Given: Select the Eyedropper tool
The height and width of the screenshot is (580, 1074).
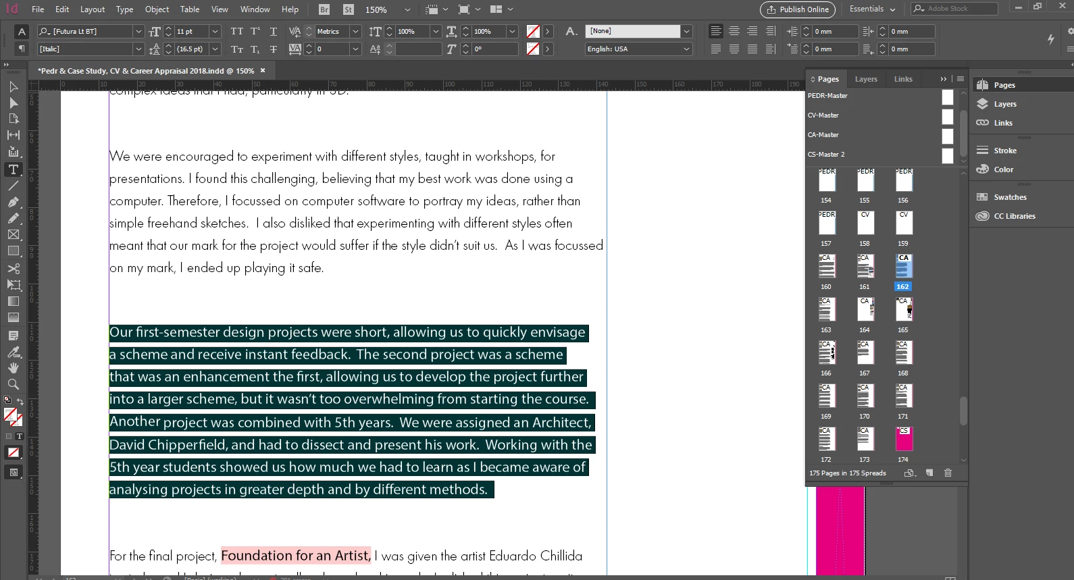Looking at the screenshot, I should [x=13, y=352].
